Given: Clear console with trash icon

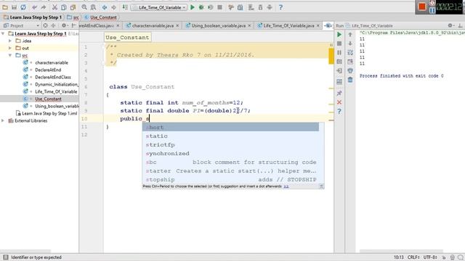Looking at the screenshot, I should pyautogui.click(x=350, y=80).
